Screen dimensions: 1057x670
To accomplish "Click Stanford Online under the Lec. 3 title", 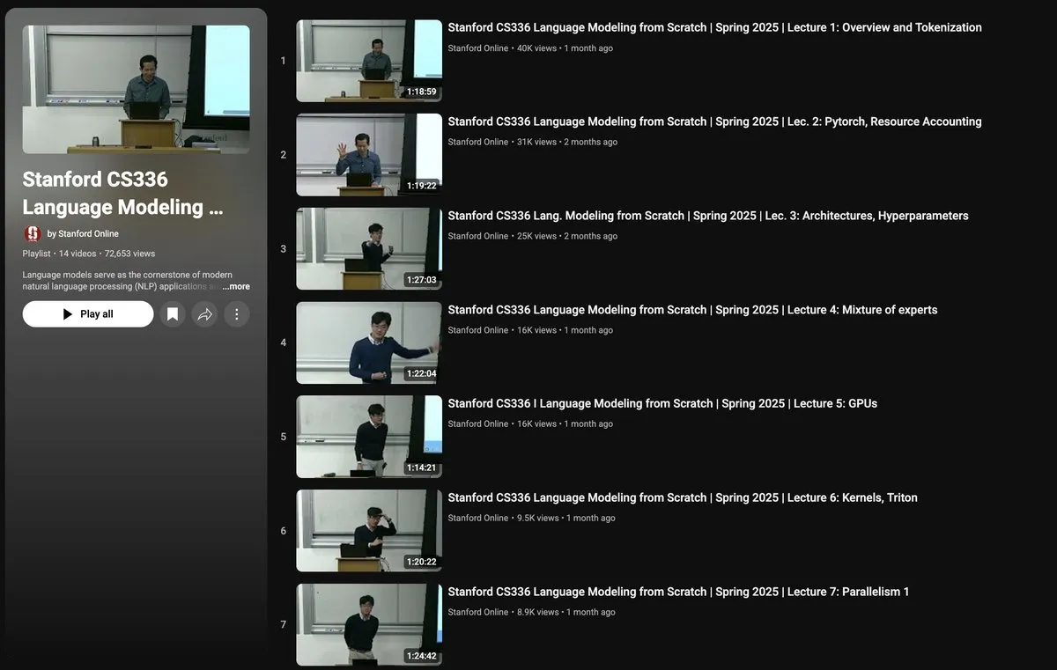I will point(478,236).
